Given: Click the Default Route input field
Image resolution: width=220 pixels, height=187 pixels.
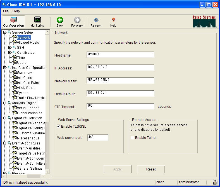Looking at the screenshot, I should (x=120, y=93).
